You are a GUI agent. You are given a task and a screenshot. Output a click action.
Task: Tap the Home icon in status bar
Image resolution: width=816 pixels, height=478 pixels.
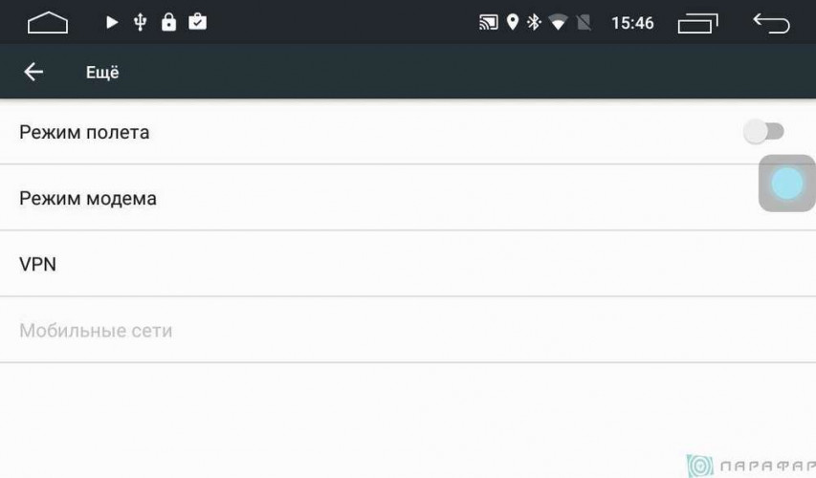click(48, 22)
